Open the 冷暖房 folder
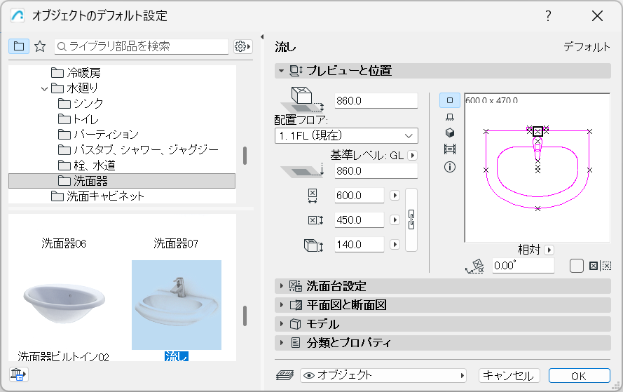This screenshot has height=392, width=623. pyautogui.click(x=76, y=73)
